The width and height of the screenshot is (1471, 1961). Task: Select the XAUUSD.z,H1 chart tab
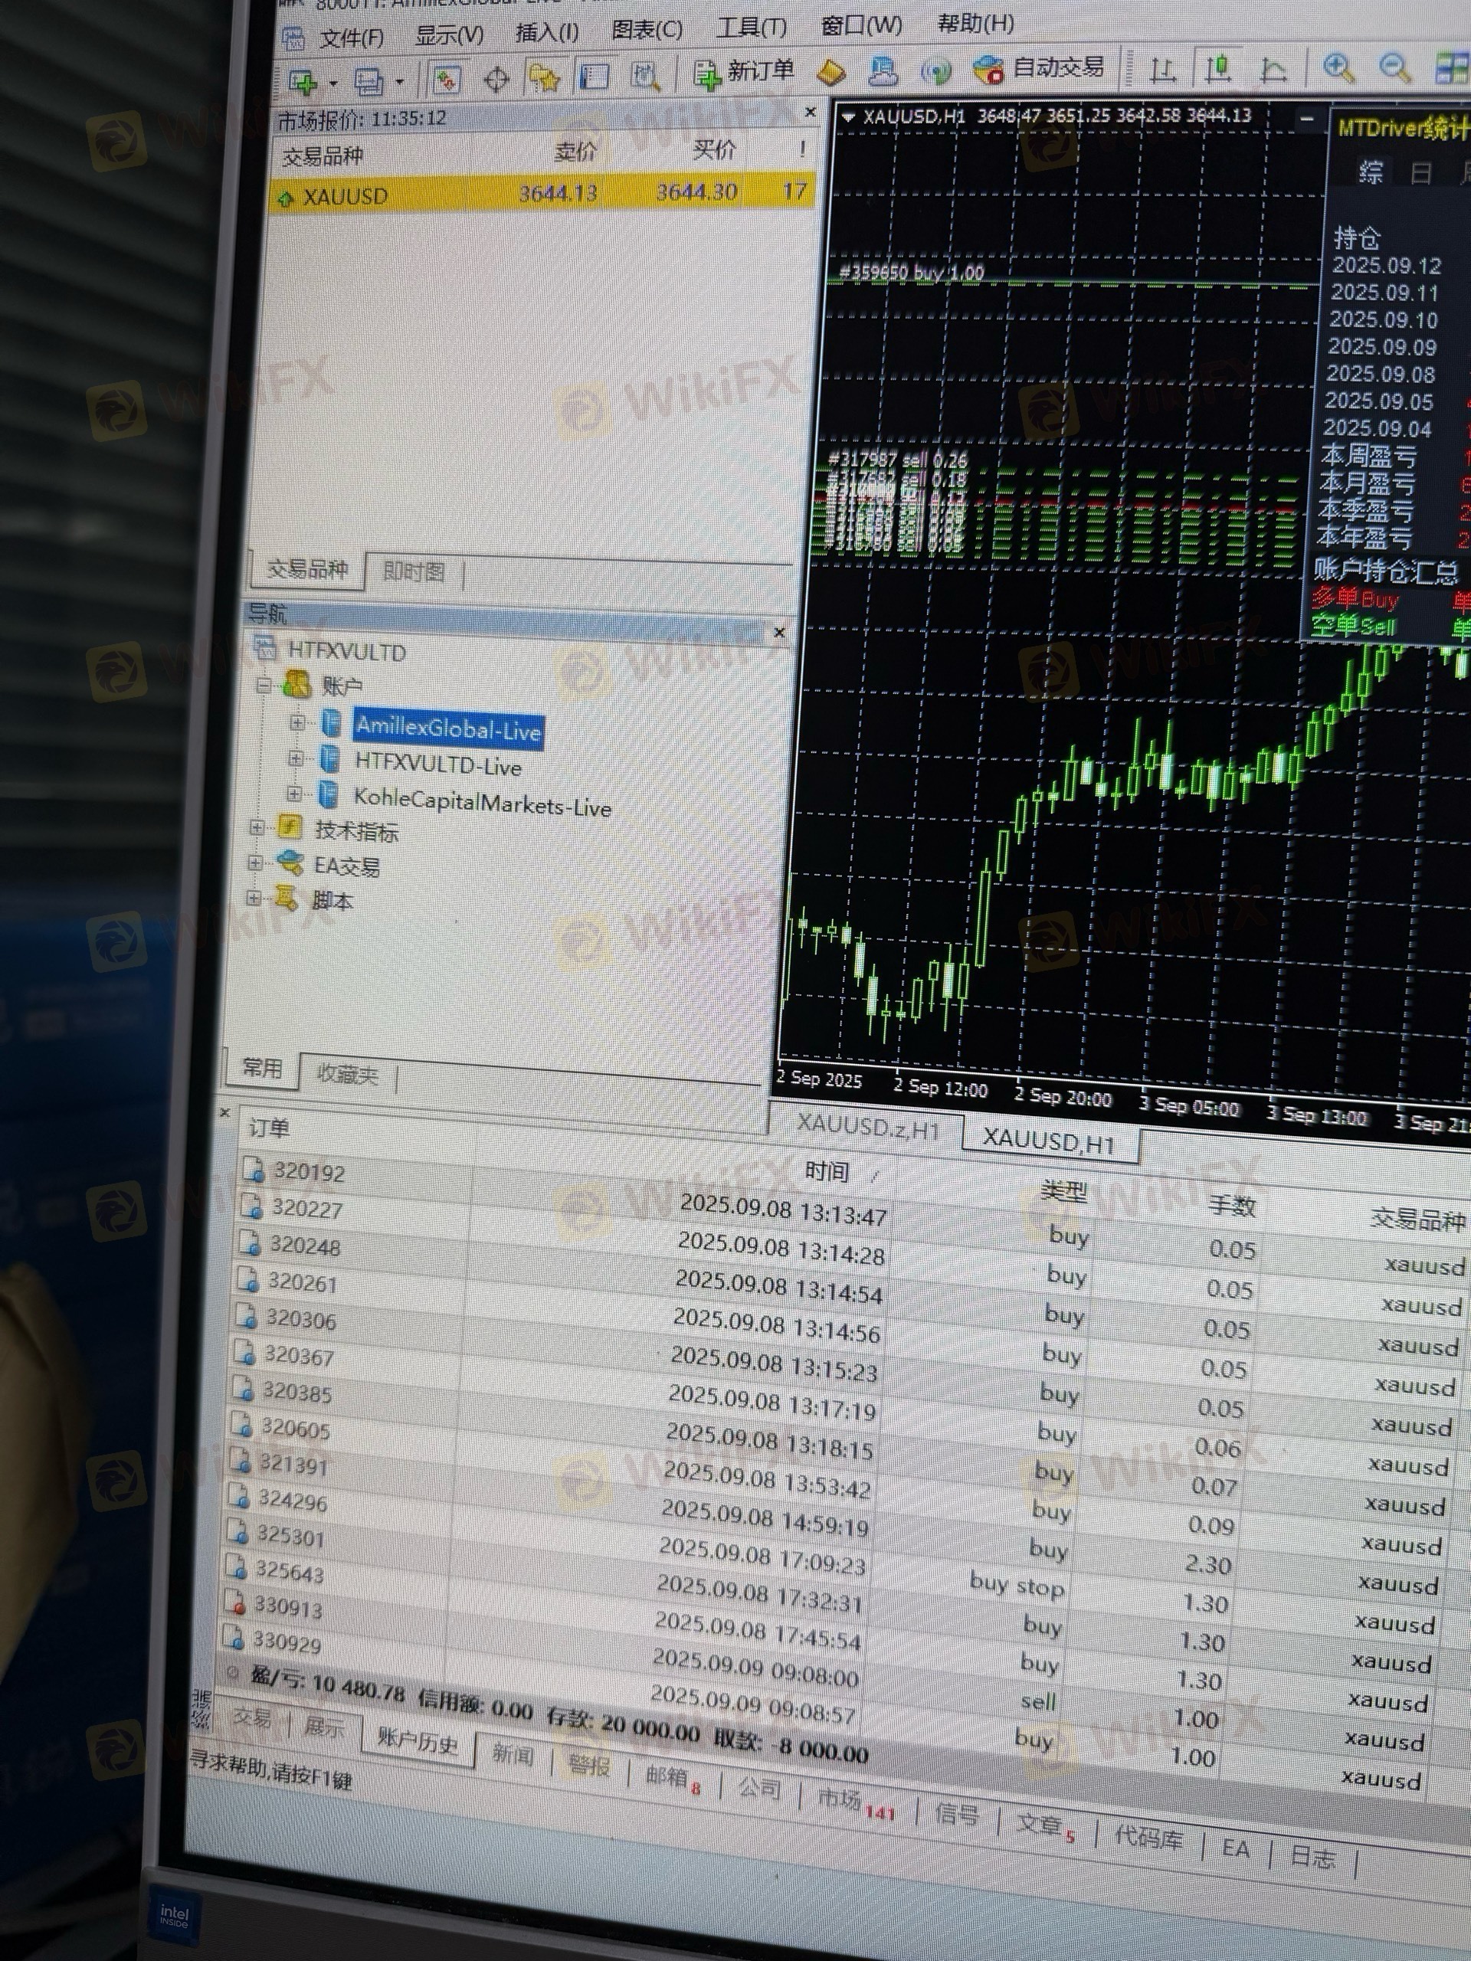(867, 1126)
